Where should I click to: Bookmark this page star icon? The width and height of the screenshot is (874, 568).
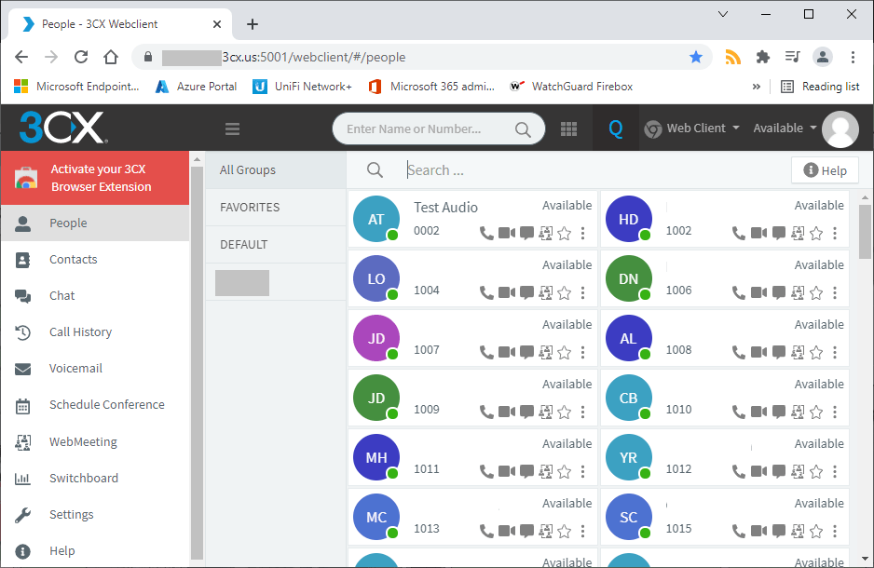pyautogui.click(x=696, y=57)
